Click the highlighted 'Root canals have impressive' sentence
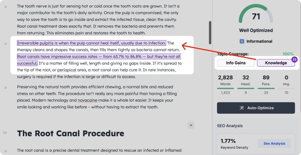Image resolution: width=301 pixels, height=155 pixels. 98,57
